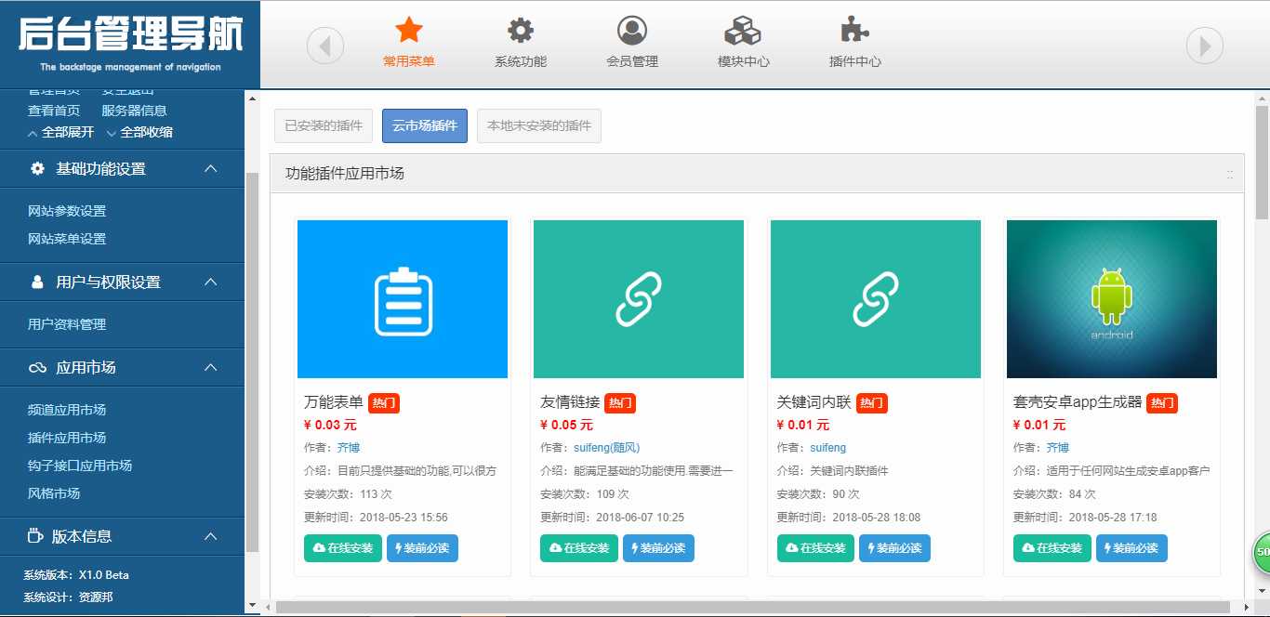Select the 云市场插件 tab

[x=425, y=125]
